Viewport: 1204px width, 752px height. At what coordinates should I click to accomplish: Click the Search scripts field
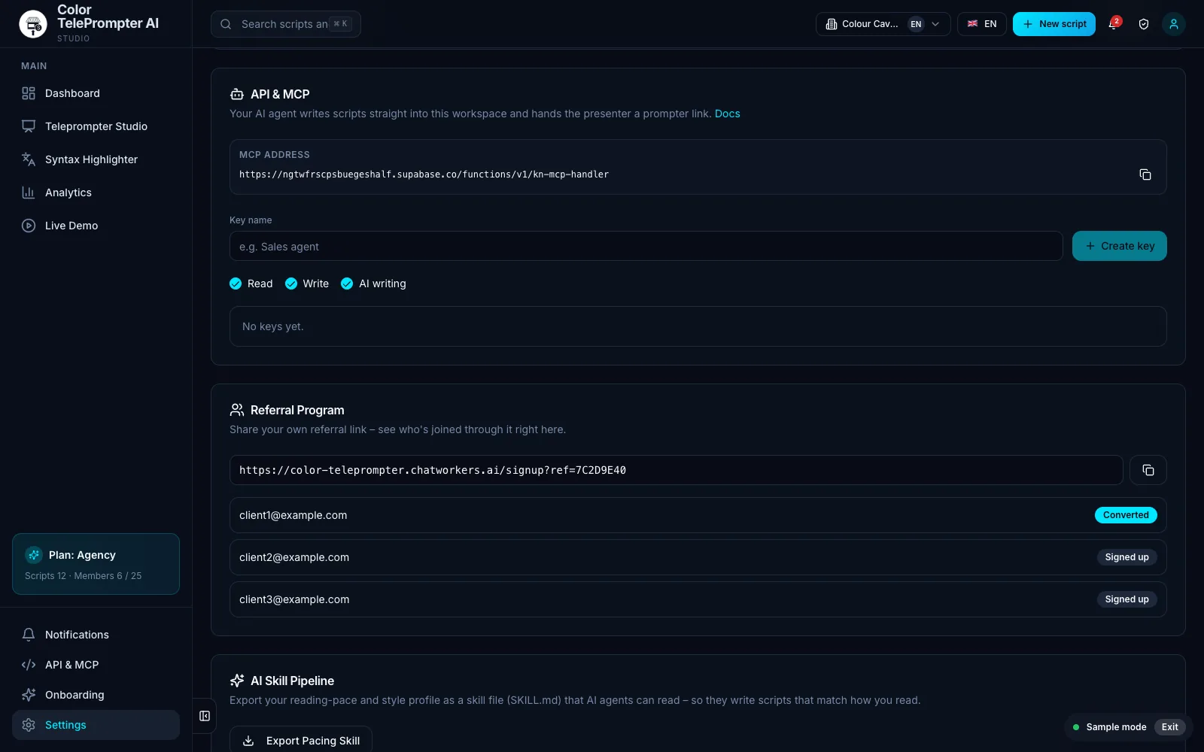pos(286,24)
